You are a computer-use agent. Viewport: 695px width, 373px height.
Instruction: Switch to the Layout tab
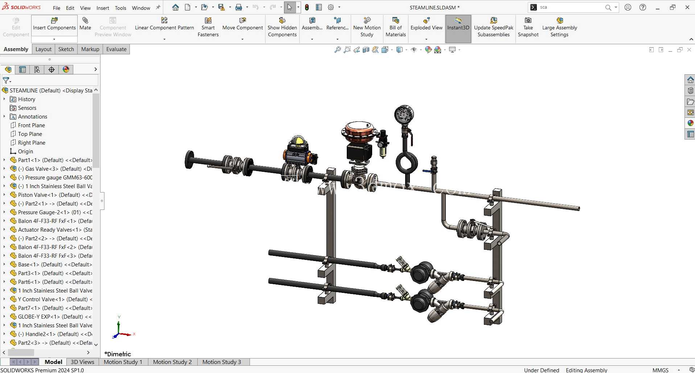pos(44,49)
